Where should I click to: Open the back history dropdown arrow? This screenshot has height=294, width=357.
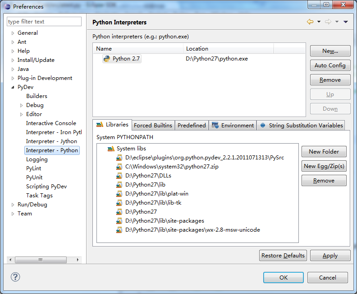point(319,22)
